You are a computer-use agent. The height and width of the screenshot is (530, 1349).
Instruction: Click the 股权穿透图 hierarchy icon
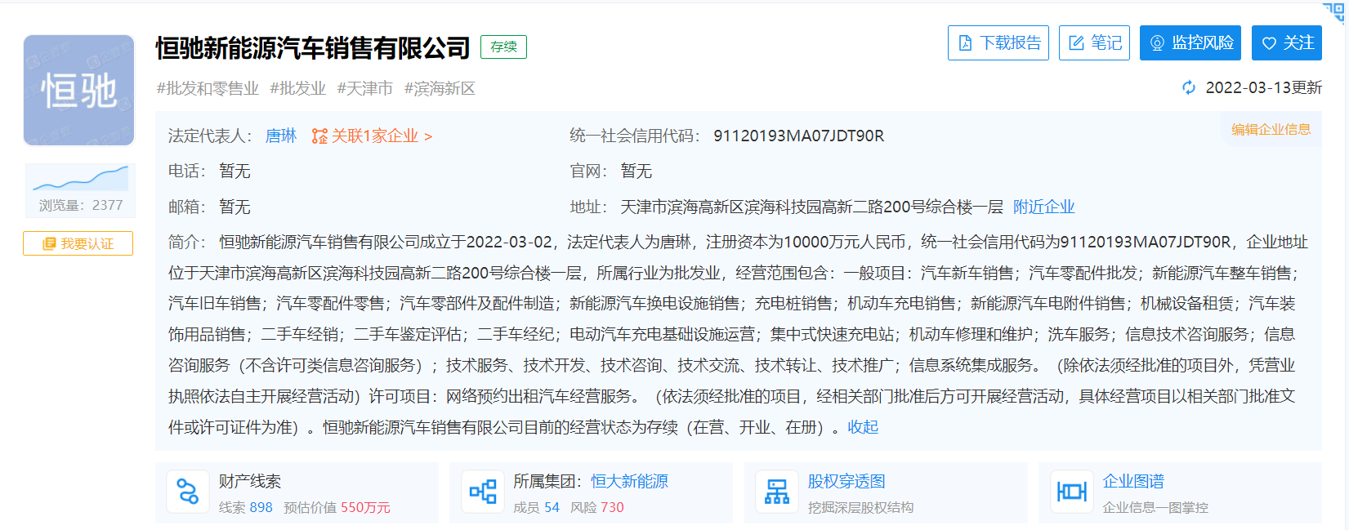pos(777,492)
